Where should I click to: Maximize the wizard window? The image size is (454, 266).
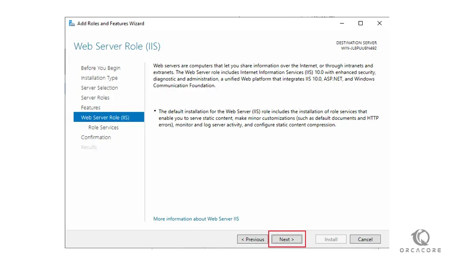pos(360,23)
